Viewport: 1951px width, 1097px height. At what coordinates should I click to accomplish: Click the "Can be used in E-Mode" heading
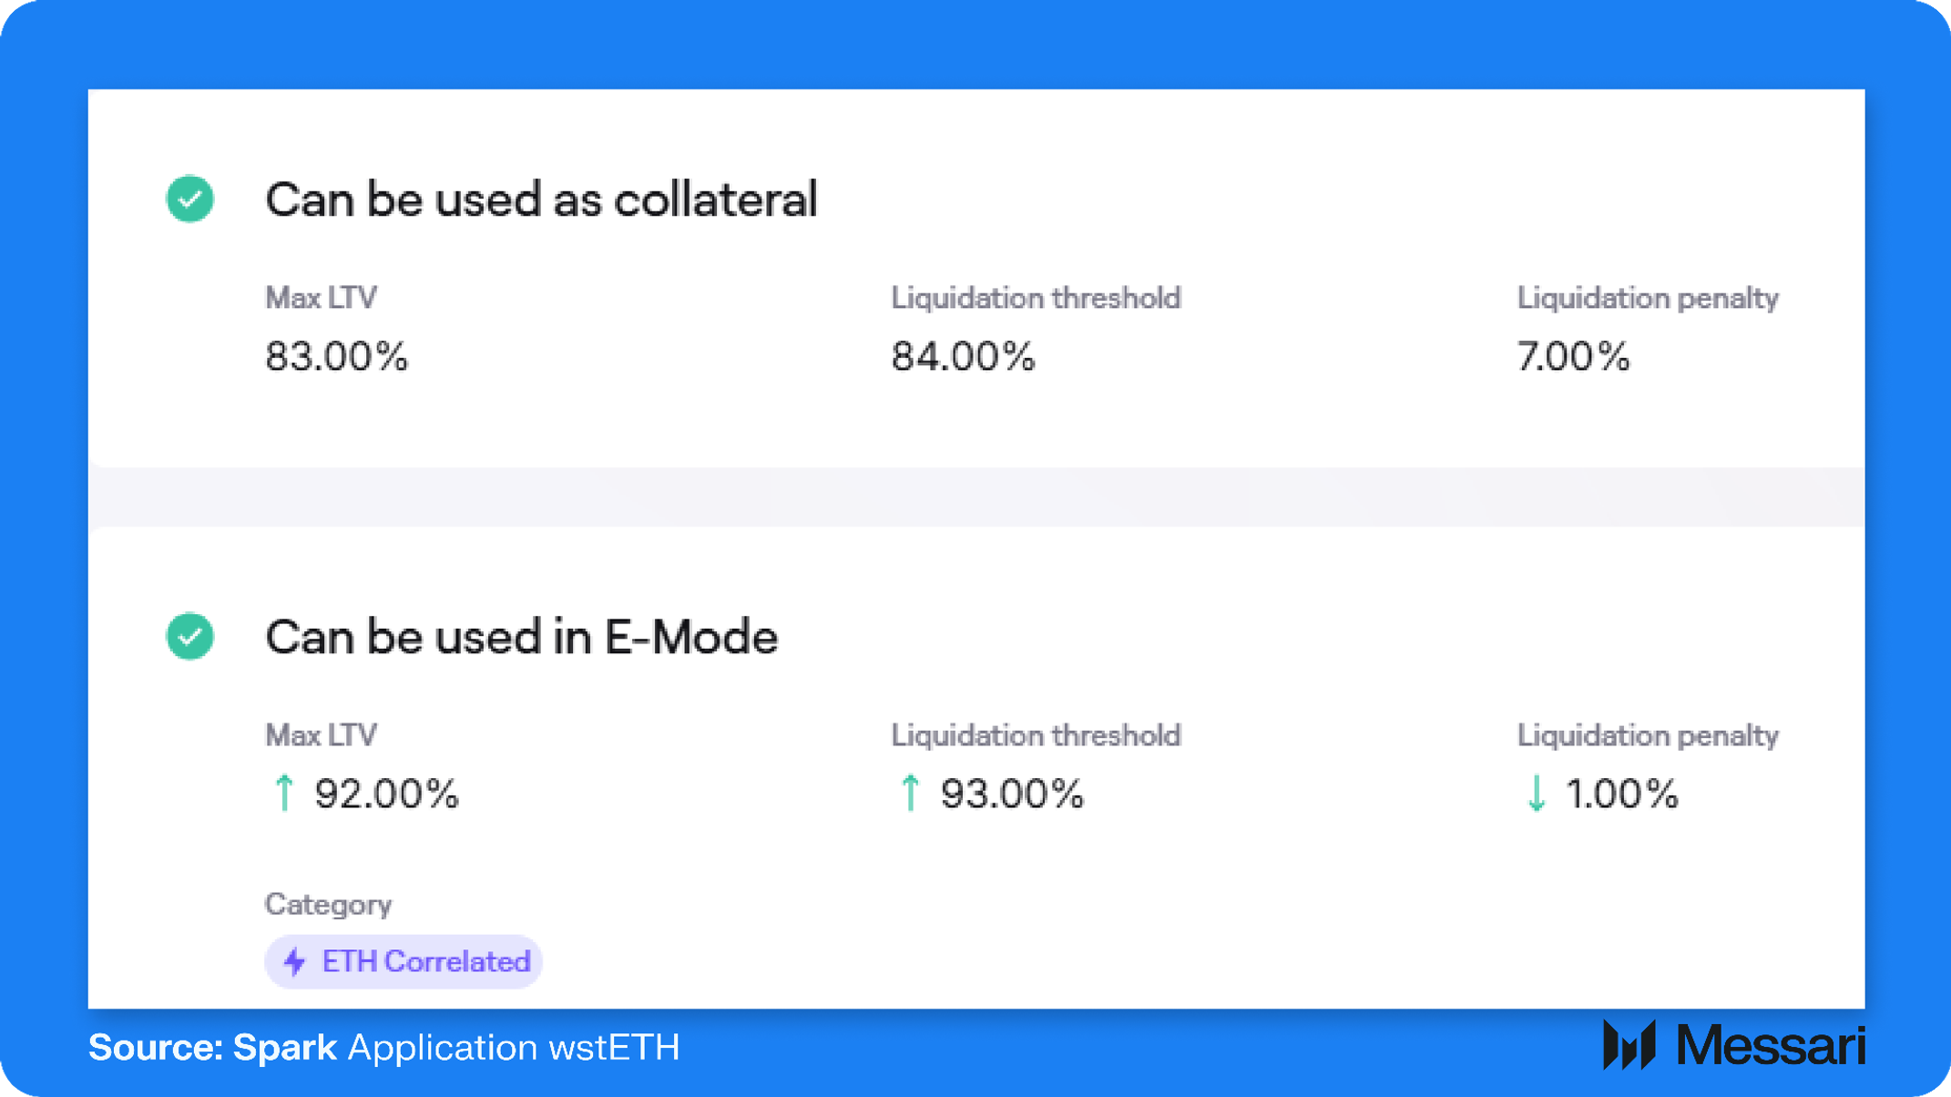click(521, 637)
